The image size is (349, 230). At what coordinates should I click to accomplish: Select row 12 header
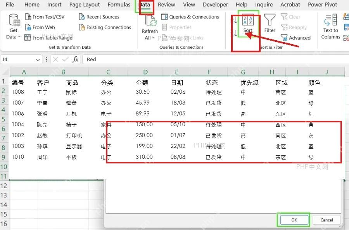[x=4, y=185]
